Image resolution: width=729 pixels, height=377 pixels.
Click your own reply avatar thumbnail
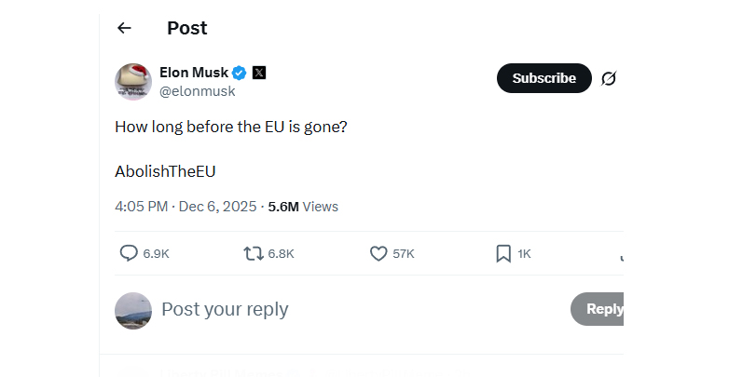tap(133, 310)
